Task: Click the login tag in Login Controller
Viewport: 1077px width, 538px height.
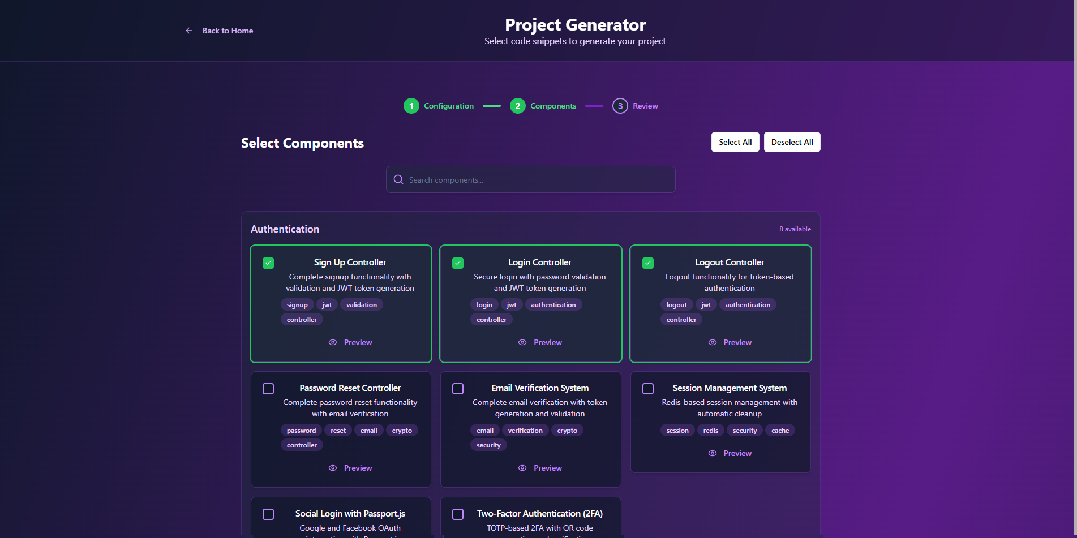Action: pyautogui.click(x=484, y=305)
